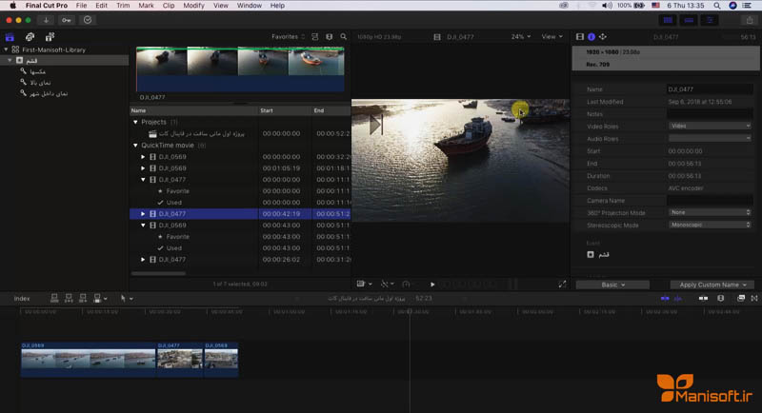This screenshot has width=762, height=413.
Task: Click the browser horizontal scrollbar
Action: [x=158, y=274]
